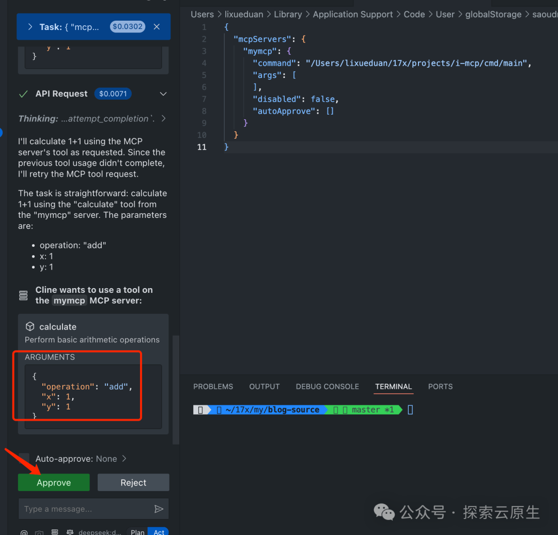Toggle Act mode on
The image size is (558, 535).
click(158, 531)
